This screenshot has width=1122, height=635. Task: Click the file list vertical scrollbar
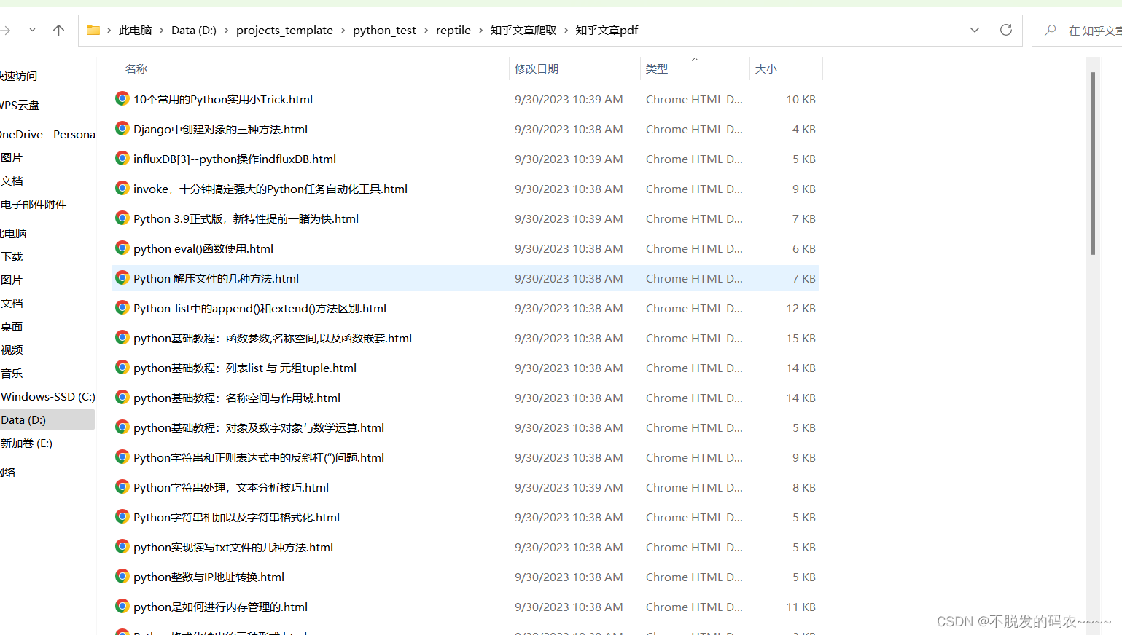pos(1092,163)
